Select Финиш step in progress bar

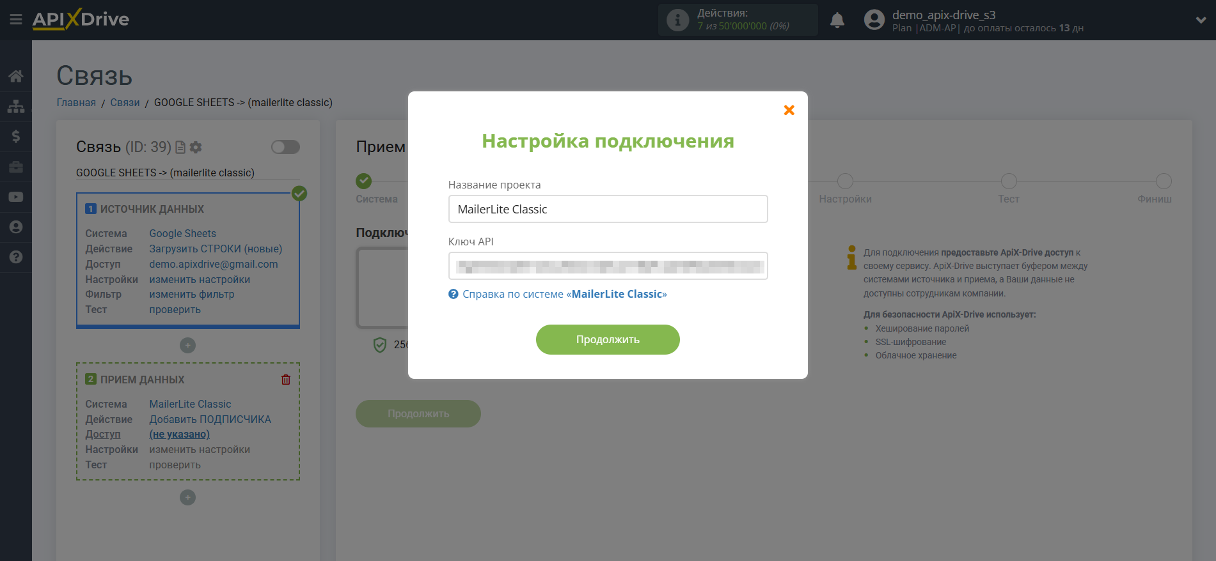1164,181
